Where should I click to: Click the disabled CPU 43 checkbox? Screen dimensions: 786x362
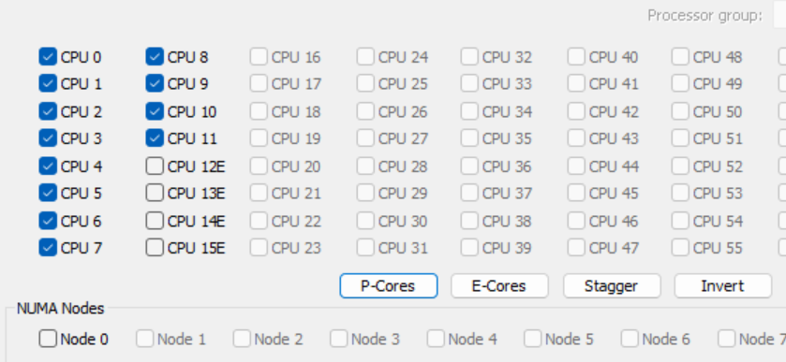click(576, 138)
